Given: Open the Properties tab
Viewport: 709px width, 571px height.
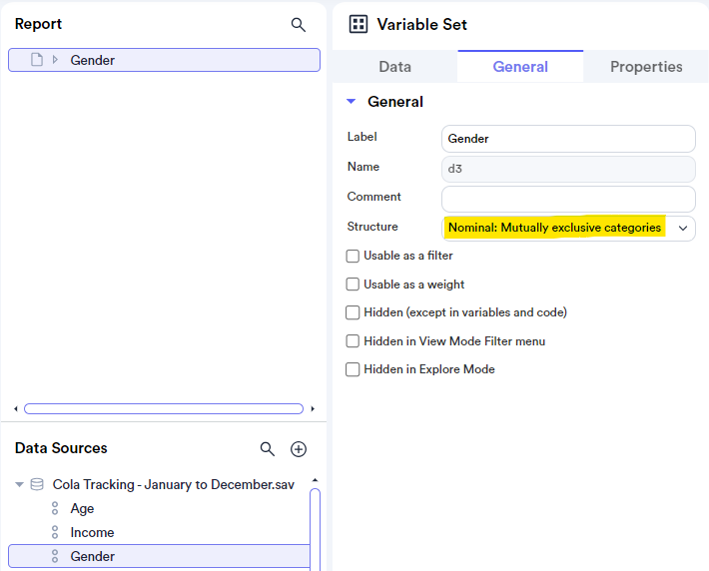Looking at the screenshot, I should [x=646, y=67].
